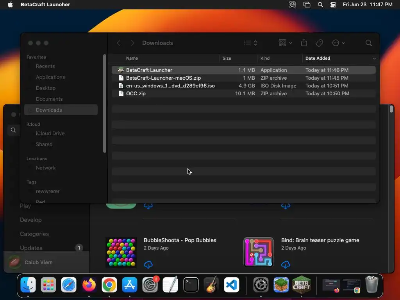Toggle the Date Added sort direction chevron
Viewport: 400px width, 300px height.
(374, 59)
